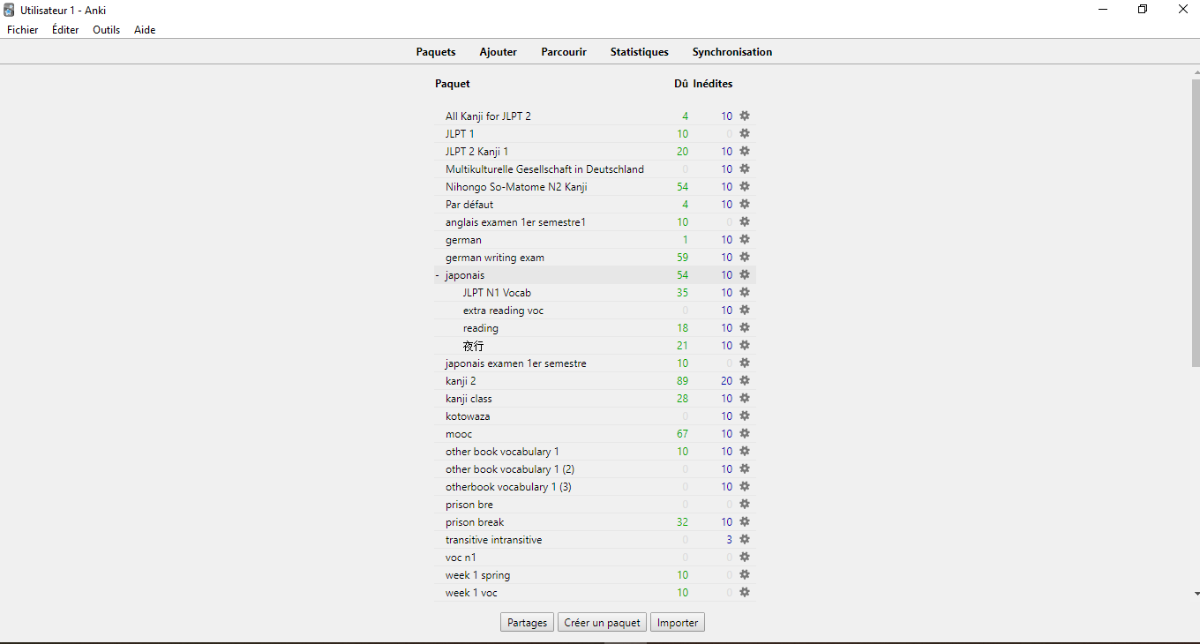
Task: Open the Aide menu
Action: [145, 30]
